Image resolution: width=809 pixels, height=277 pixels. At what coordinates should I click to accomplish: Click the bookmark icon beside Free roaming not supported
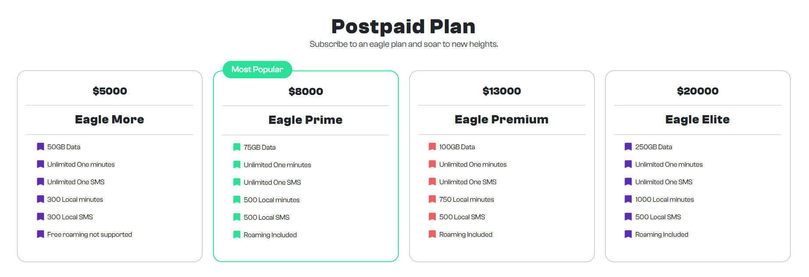tap(40, 234)
